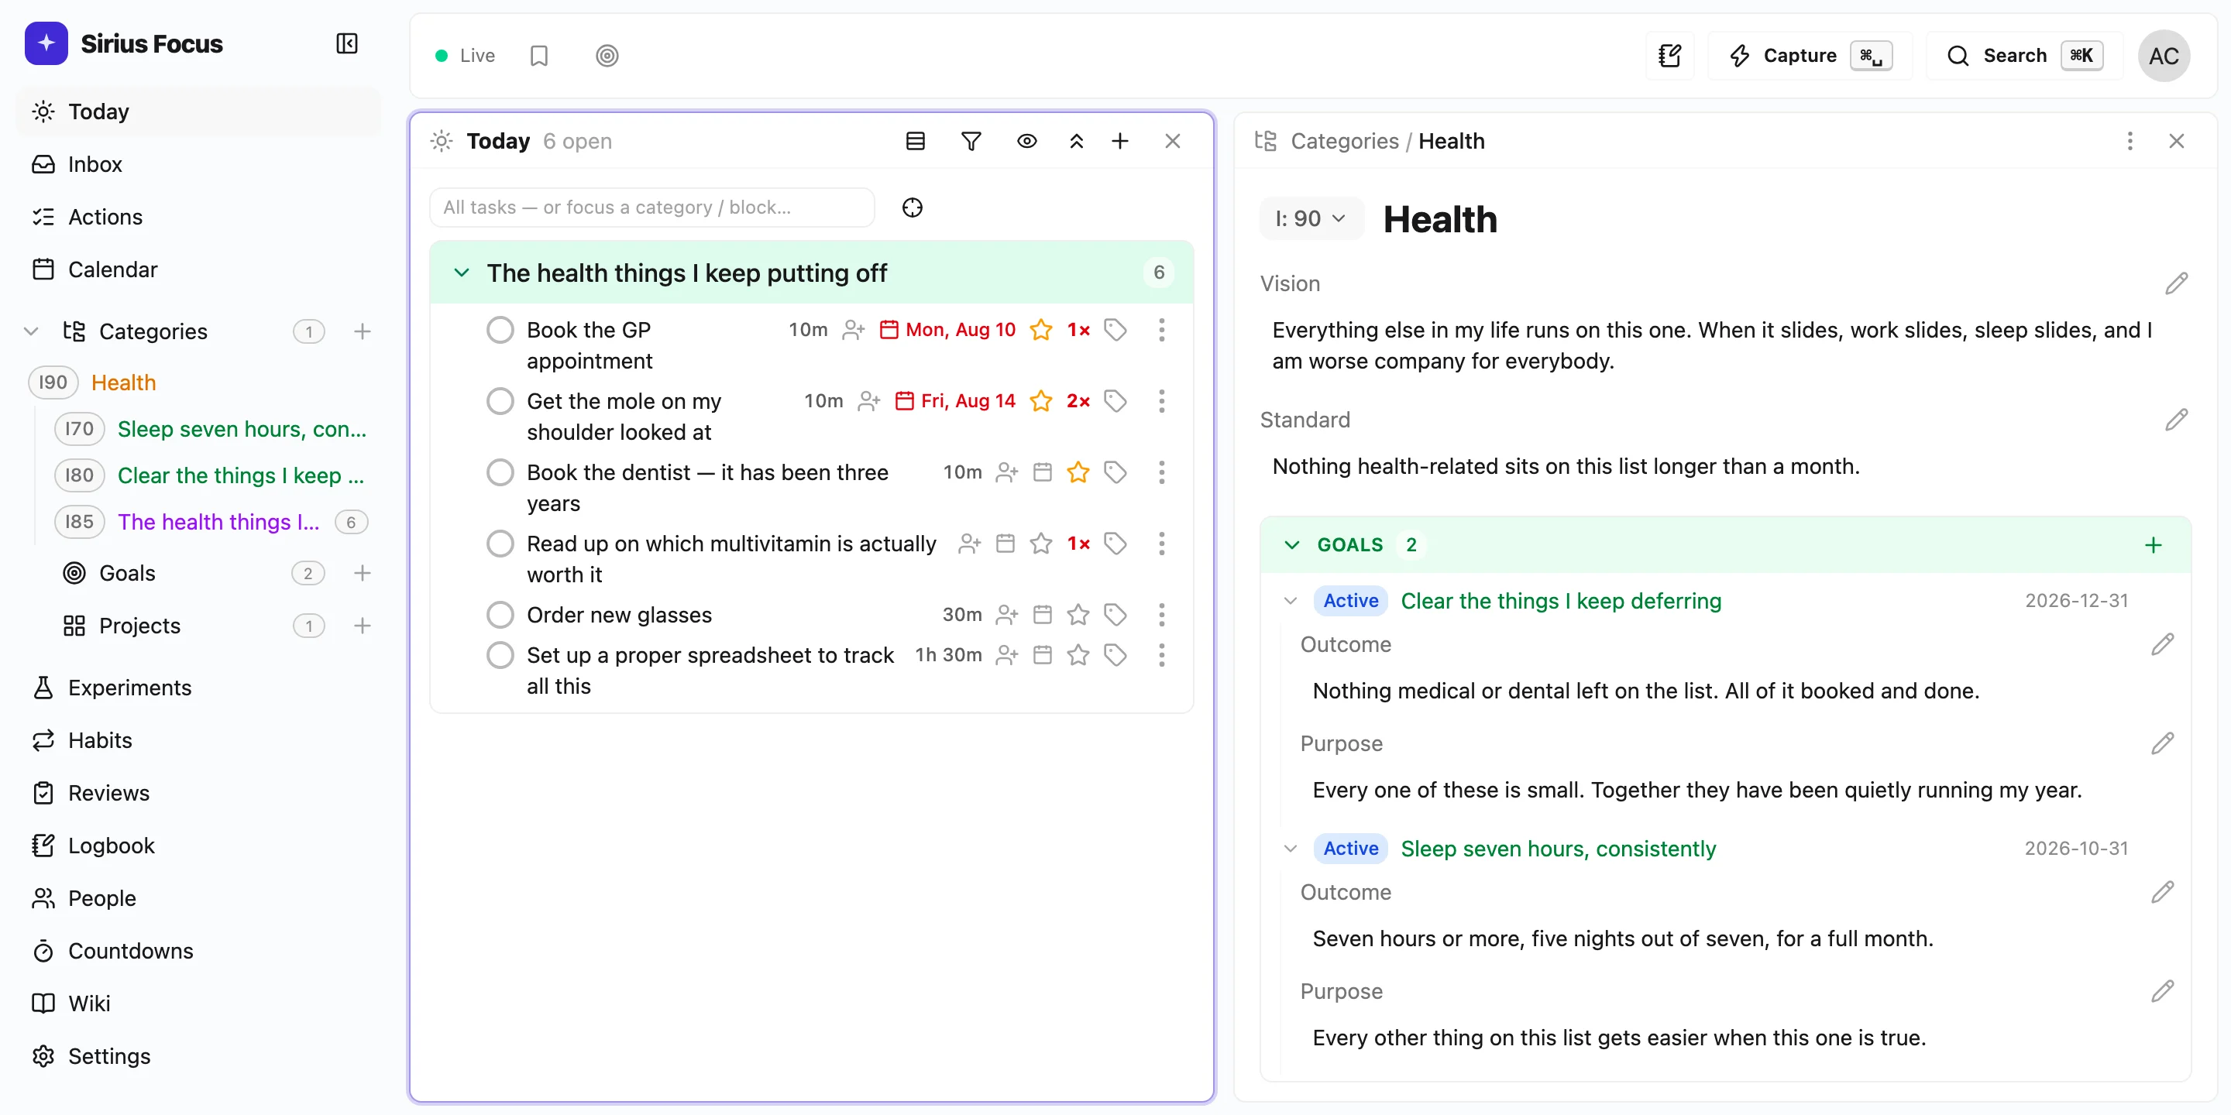Open Settings in sidebar
This screenshot has width=2231, height=1115.
(x=199, y=1056)
